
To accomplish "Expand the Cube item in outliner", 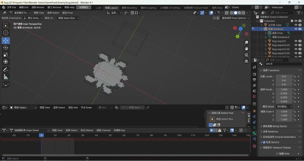I will (261, 25).
